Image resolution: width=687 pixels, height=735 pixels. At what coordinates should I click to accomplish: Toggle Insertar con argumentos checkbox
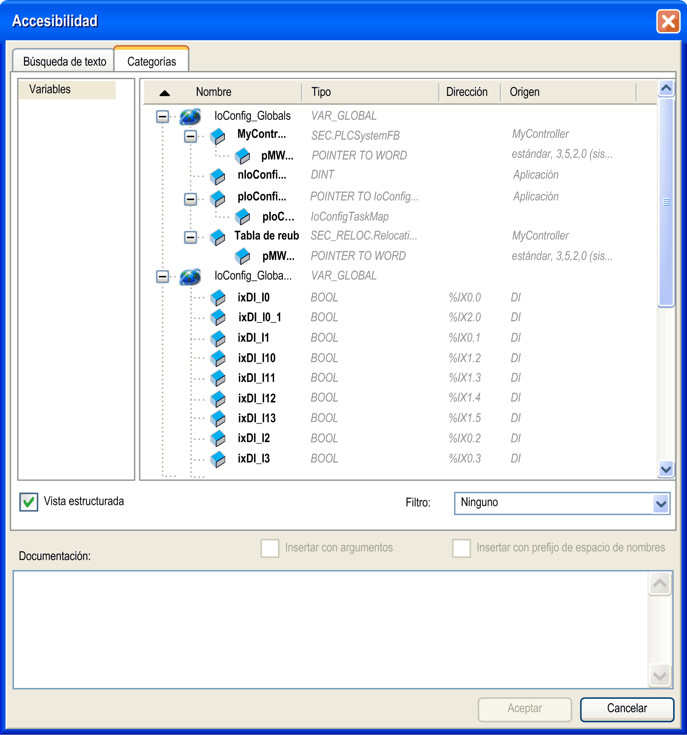pos(270,548)
